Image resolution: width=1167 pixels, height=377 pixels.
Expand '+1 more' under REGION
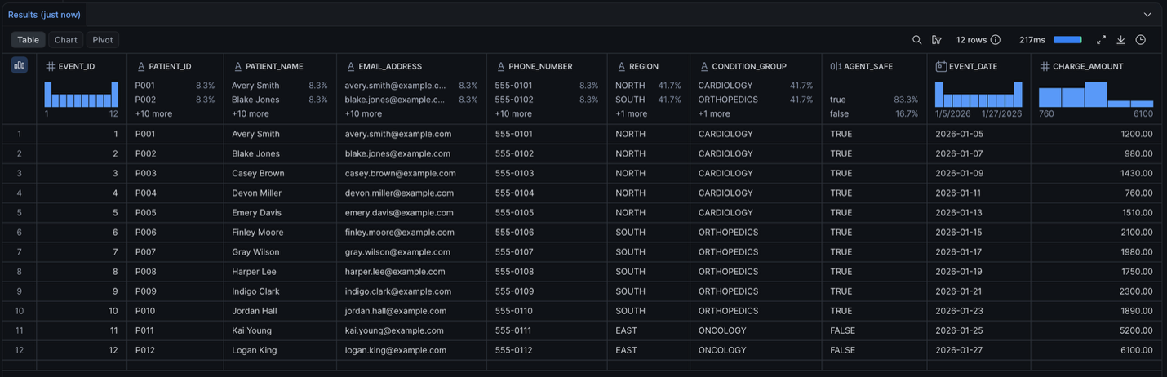(632, 113)
